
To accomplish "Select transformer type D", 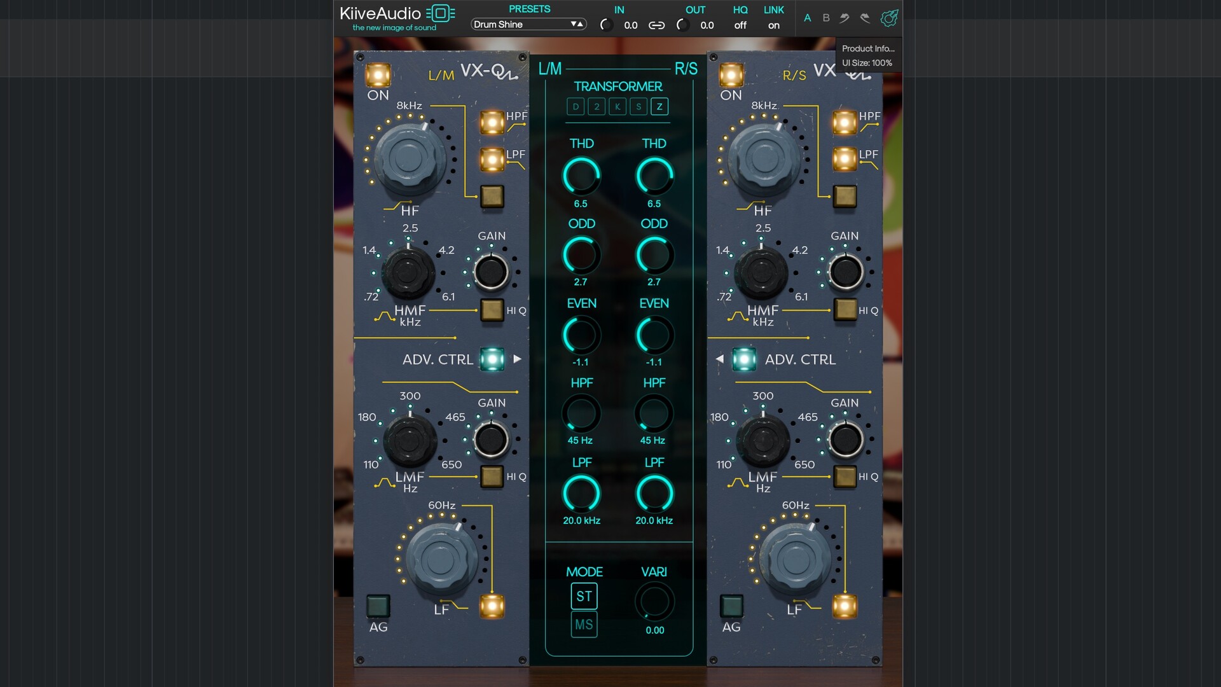I will 576,107.
